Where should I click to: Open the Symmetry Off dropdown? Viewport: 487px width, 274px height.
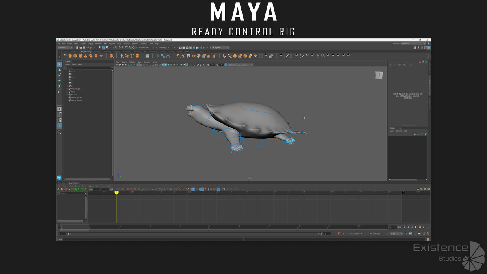165,47
